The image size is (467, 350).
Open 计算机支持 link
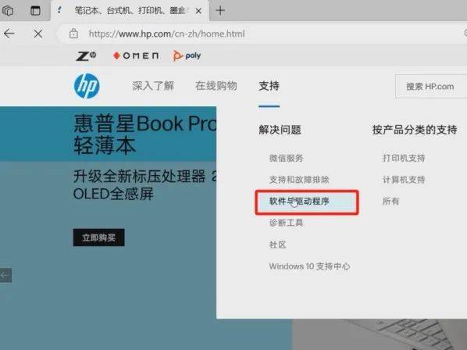[x=404, y=180]
